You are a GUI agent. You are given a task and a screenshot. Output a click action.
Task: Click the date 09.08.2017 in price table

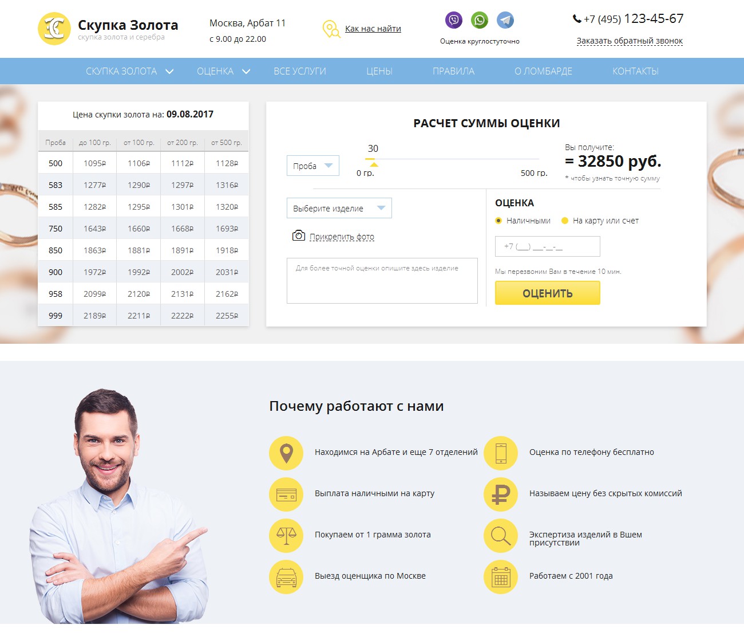point(190,114)
